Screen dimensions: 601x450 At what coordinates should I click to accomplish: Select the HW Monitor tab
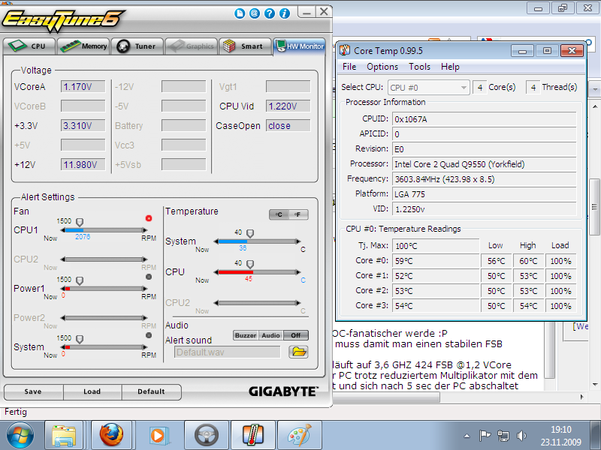(300, 46)
